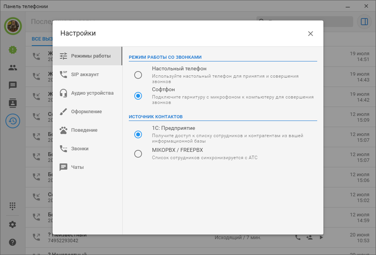Open the dialpad keypad icon
The width and height of the screenshot is (376, 255).
click(x=13, y=206)
